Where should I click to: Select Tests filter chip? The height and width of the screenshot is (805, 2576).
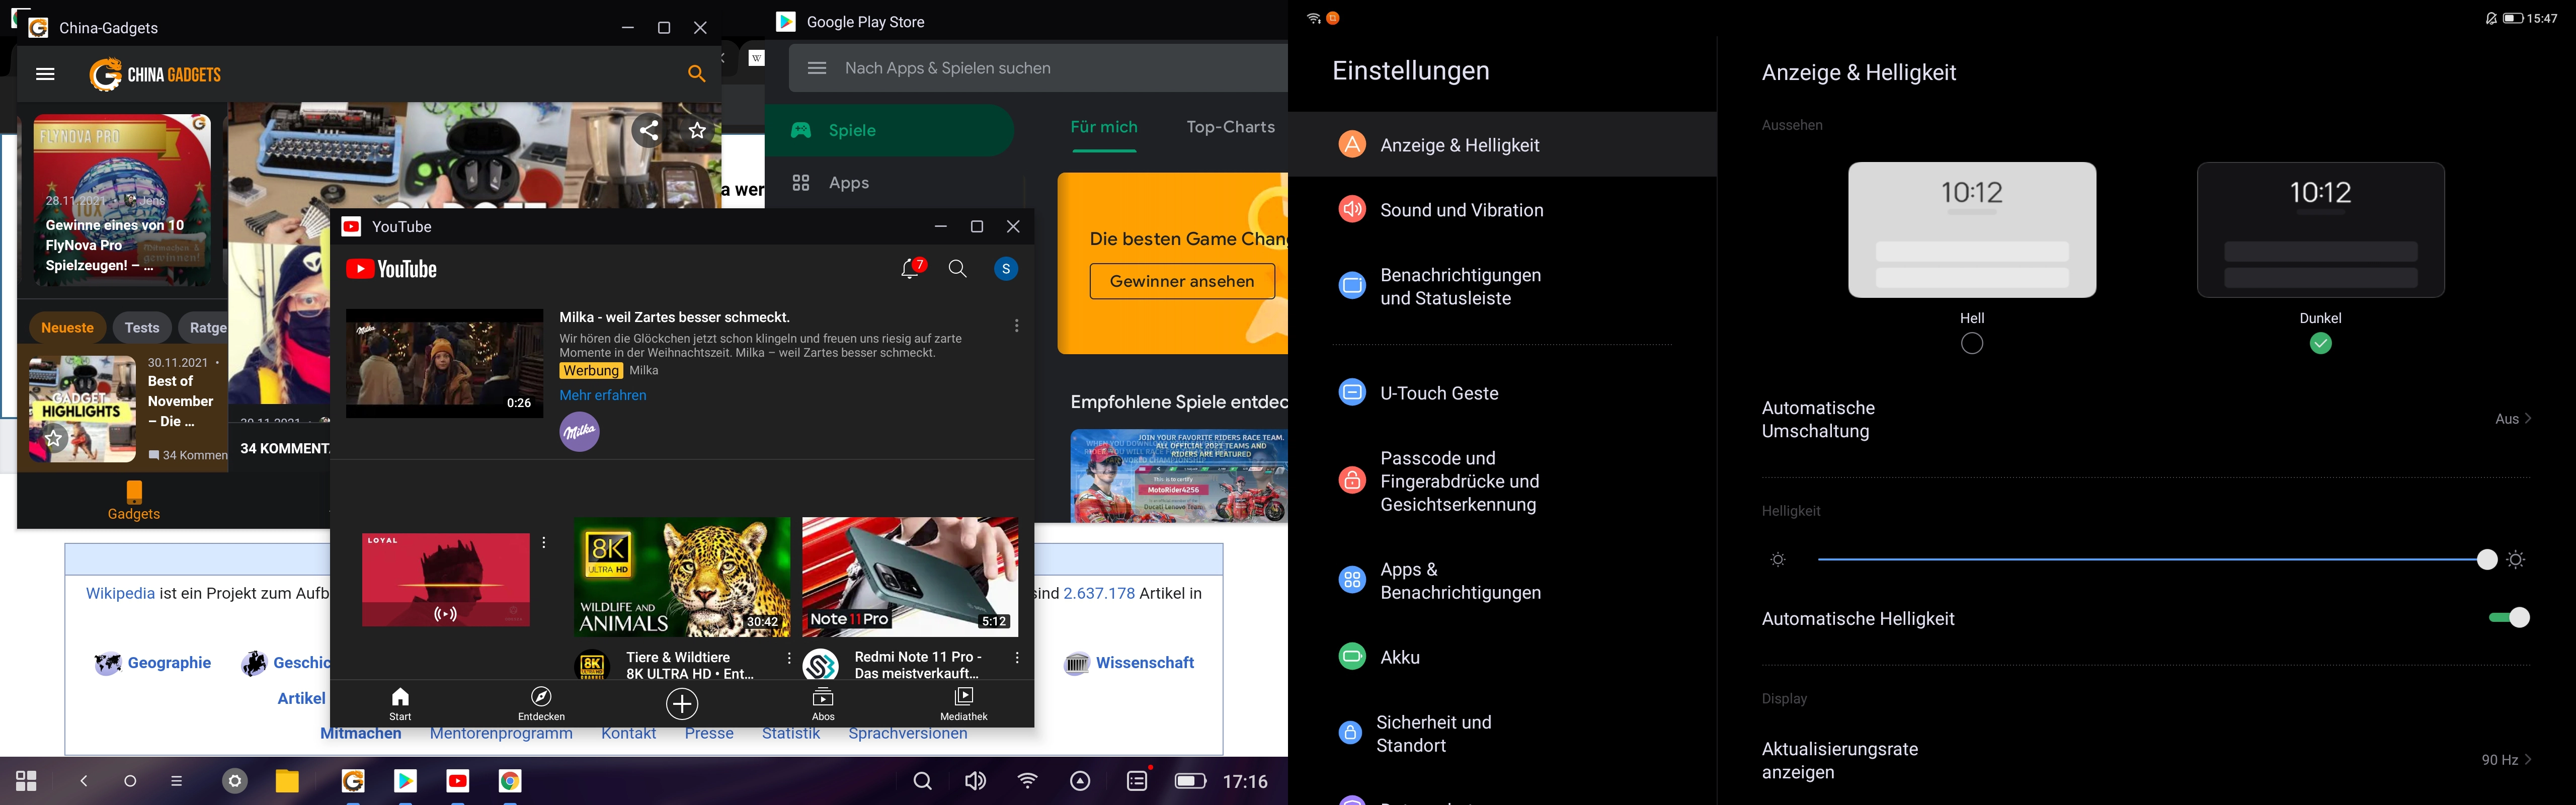click(142, 327)
